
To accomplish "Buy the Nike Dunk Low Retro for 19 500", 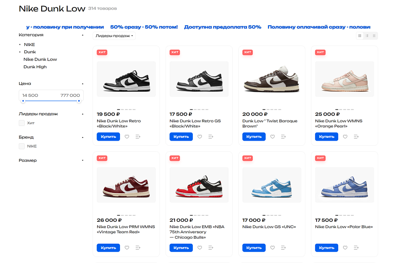I will [108, 137].
